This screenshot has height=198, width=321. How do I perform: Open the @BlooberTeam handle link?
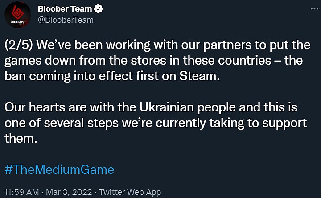coord(66,20)
